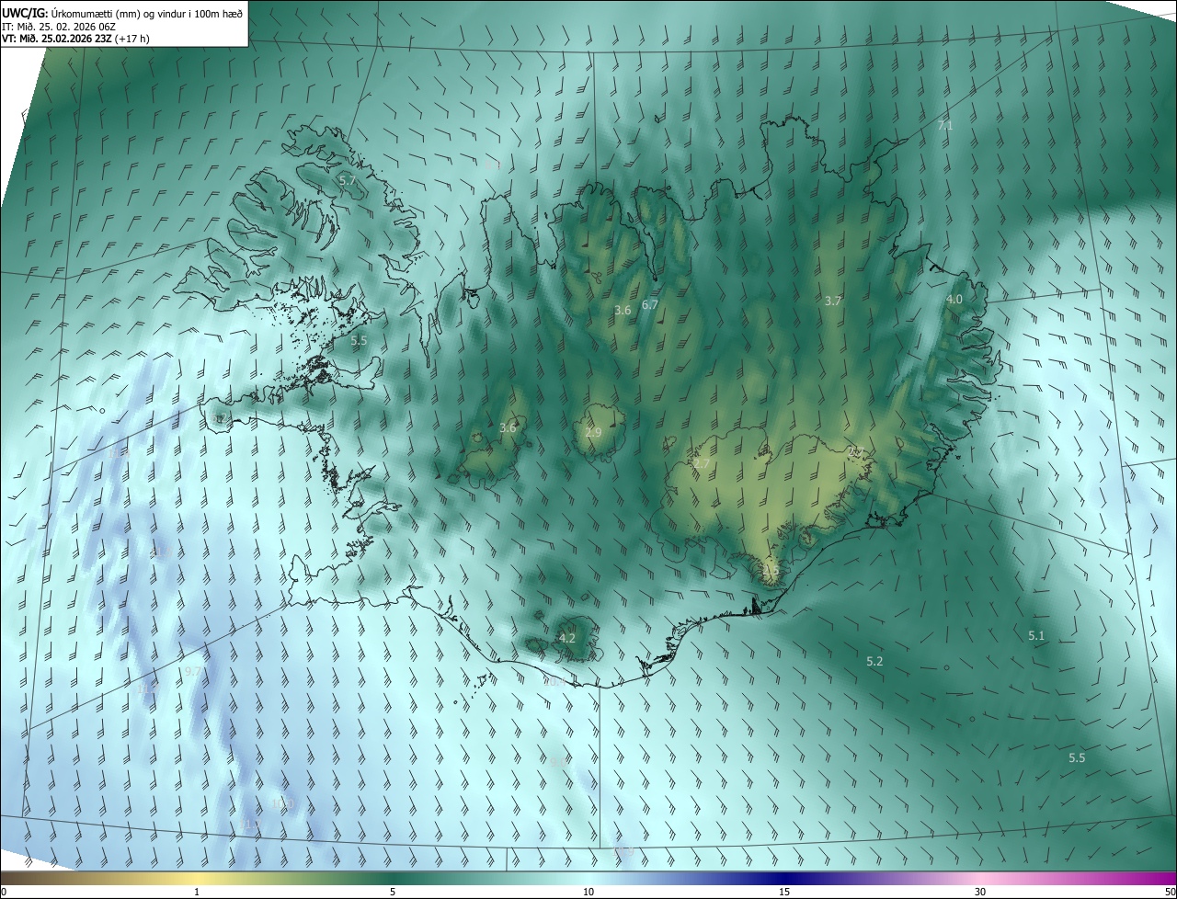1177x899 pixels.
Task: Click the 6.7 value label on the map
Action: 650,304
